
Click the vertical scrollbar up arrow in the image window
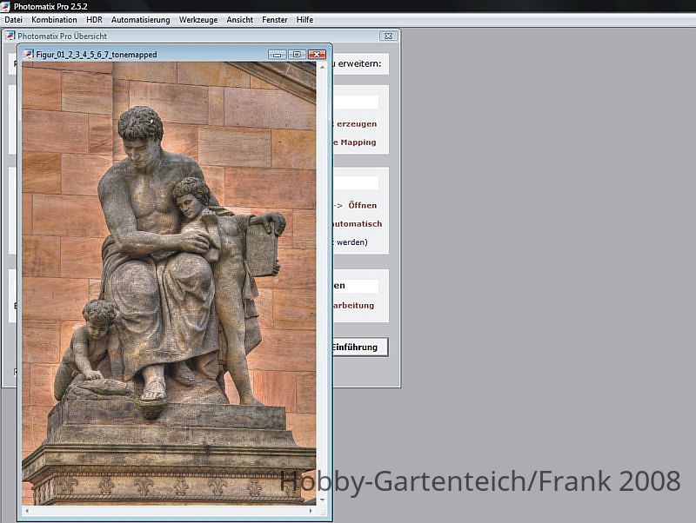tap(322, 67)
